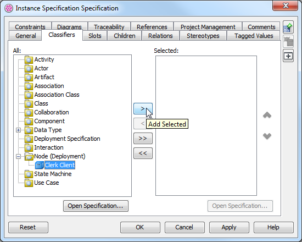This screenshot has width=302, height=242.
Task: Select the Clerk Client tree item
Action: (x=60, y=166)
